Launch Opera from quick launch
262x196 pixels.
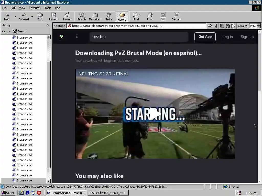tap(39, 193)
